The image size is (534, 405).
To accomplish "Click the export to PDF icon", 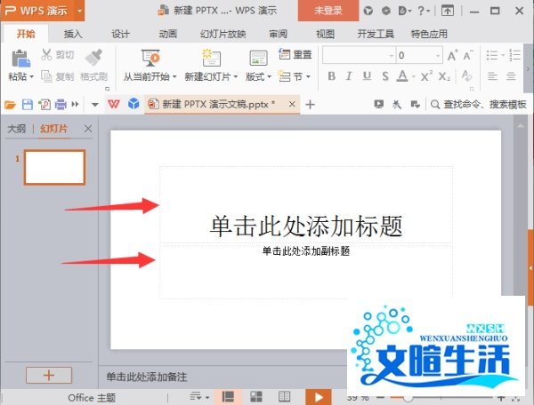I will click(x=44, y=104).
